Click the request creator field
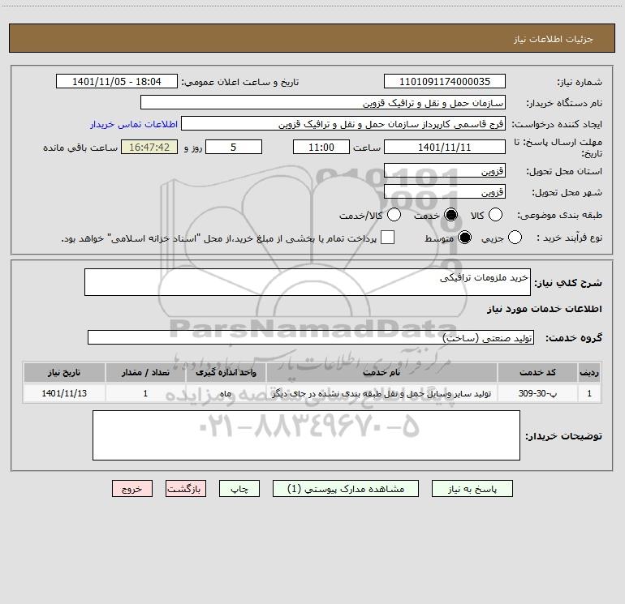The width and height of the screenshot is (625, 604). pyautogui.click(x=343, y=124)
